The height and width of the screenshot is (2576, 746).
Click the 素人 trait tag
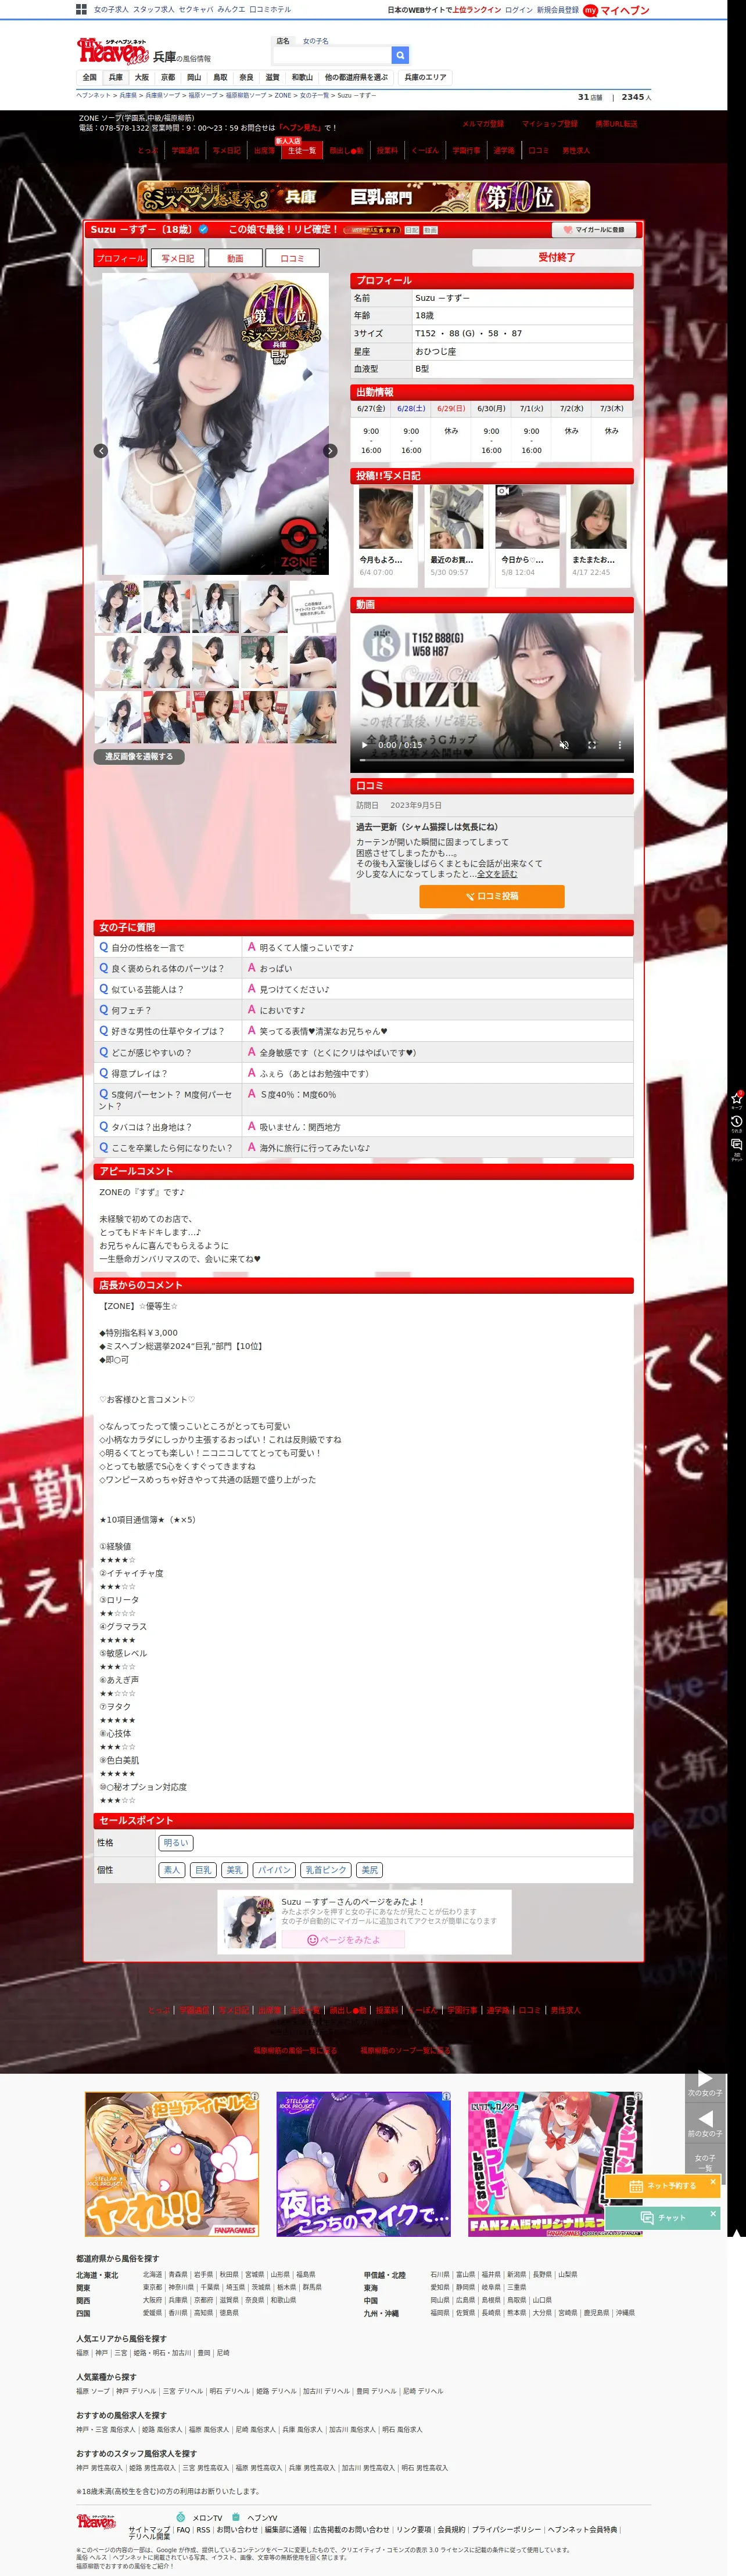(172, 1870)
